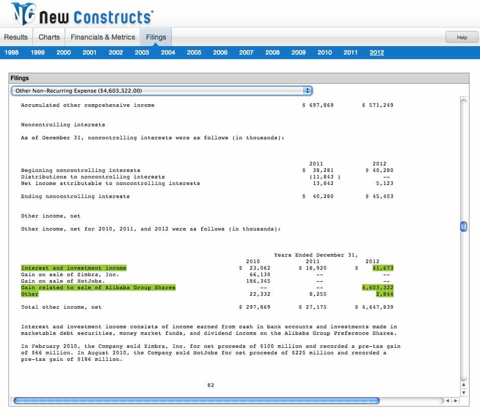This screenshot has width=480, height=418.
Task: Click the highlighted value 41,673
Action: tap(383, 268)
